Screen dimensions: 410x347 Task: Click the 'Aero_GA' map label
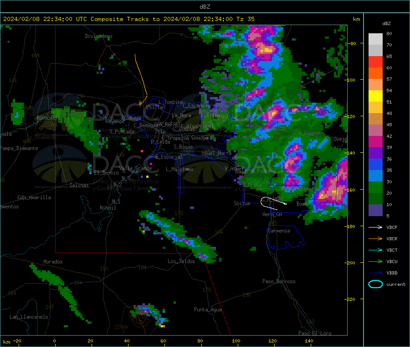click(272, 214)
